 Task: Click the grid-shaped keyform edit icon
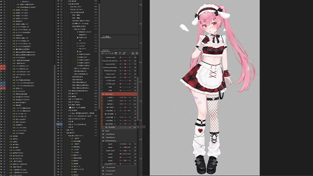[x=116, y=53]
